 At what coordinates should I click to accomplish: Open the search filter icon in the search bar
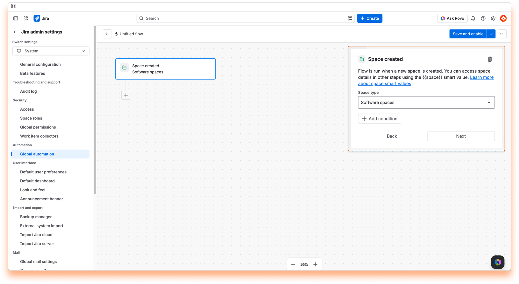pos(350,18)
